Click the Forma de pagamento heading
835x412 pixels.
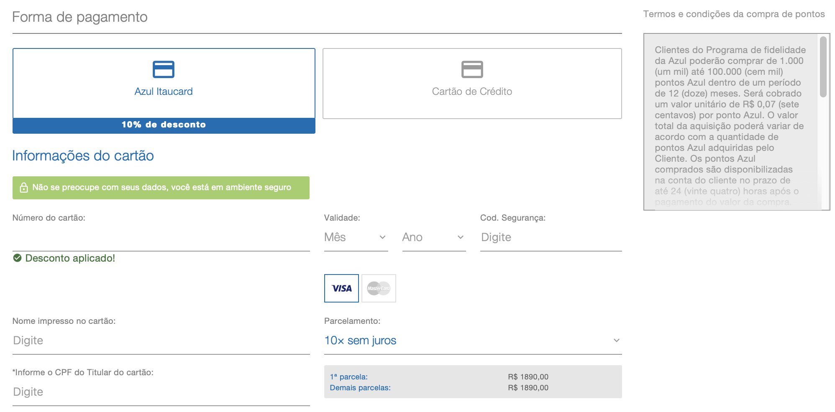tap(79, 17)
